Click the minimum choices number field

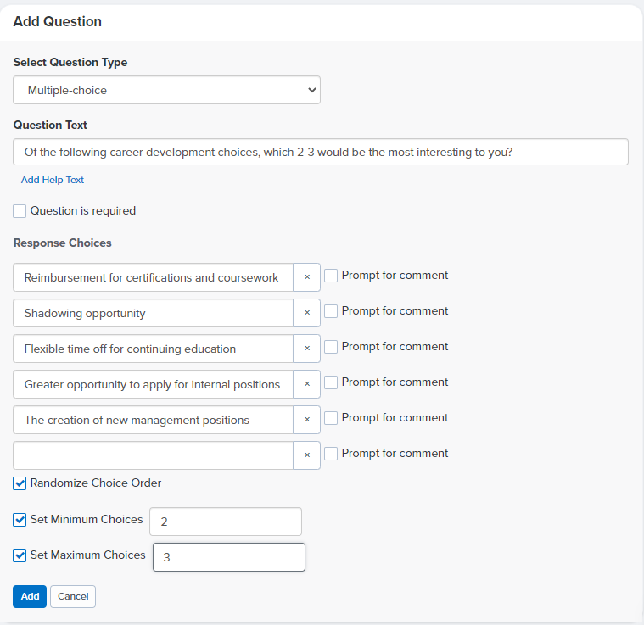[226, 522]
